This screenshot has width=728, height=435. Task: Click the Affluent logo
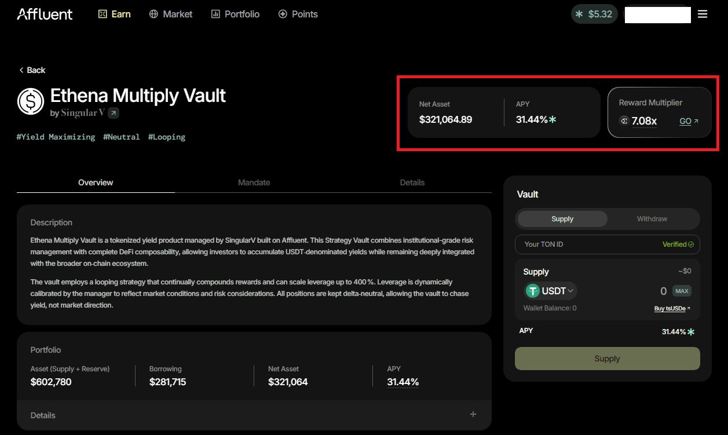(x=45, y=14)
